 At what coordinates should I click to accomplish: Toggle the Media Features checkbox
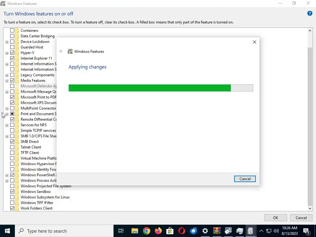point(12,81)
